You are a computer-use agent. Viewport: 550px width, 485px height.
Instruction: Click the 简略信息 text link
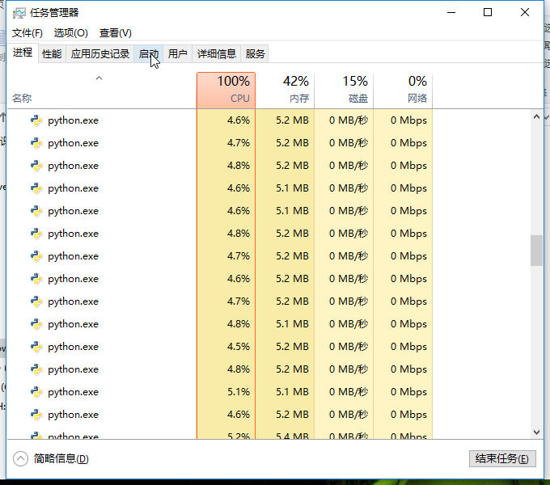[x=61, y=458]
